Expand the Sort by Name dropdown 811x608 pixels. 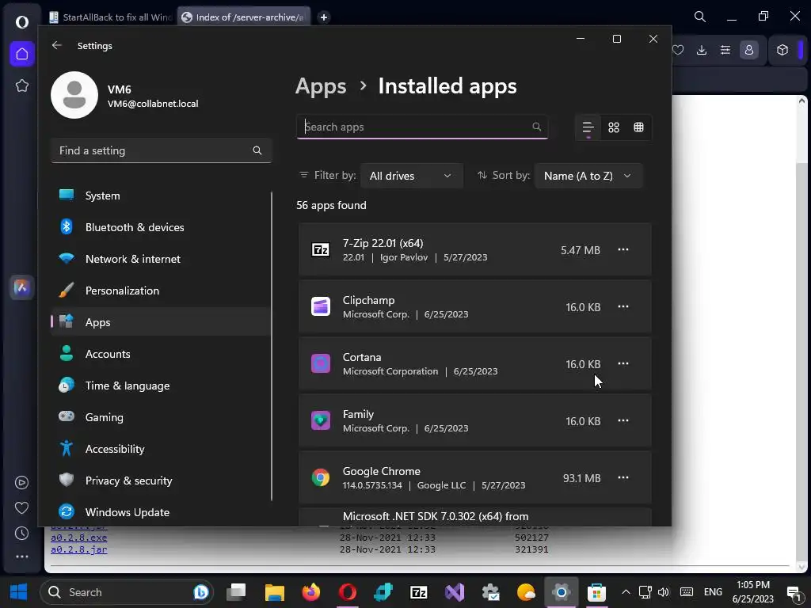pyautogui.click(x=588, y=176)
